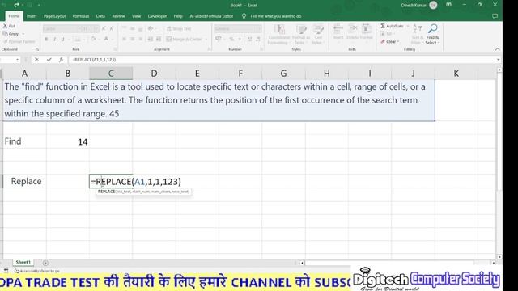Click the Increase Font Size icon
Screen dimensions: 518x291
104,29
